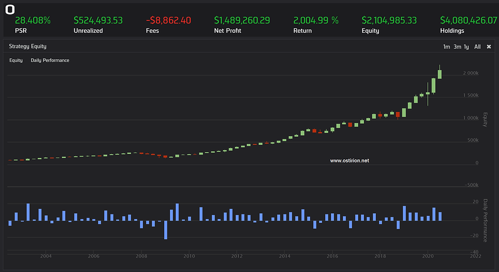This screenshot has width=499, height=272.
Task: Click the 2012 x-axis label
Action: (x=237, y=256)
